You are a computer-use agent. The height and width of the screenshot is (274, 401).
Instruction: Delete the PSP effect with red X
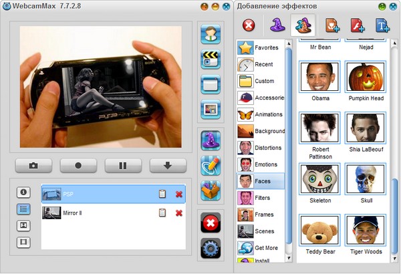[179, 194]
